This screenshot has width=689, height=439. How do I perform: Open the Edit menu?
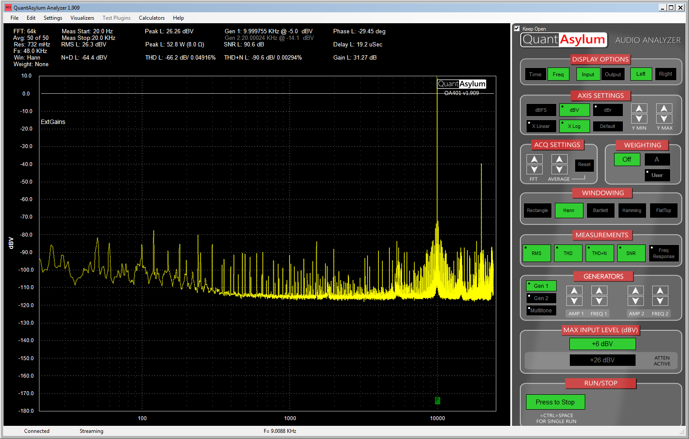[31, 18]
